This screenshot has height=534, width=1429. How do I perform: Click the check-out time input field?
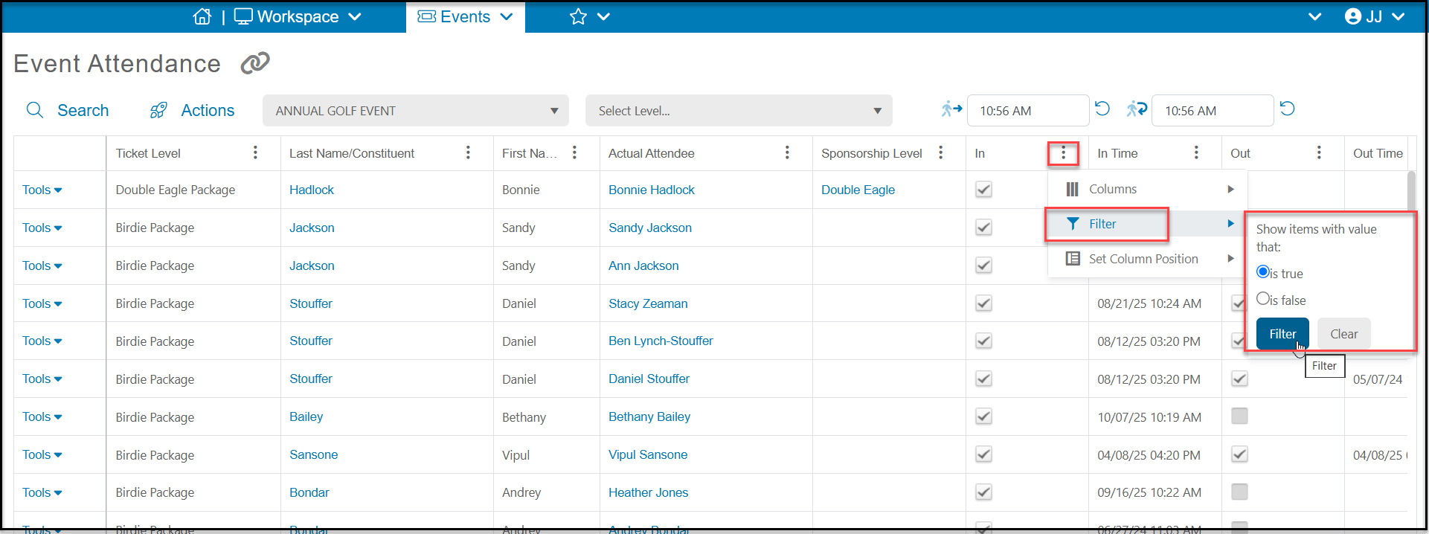(1213, 111)
